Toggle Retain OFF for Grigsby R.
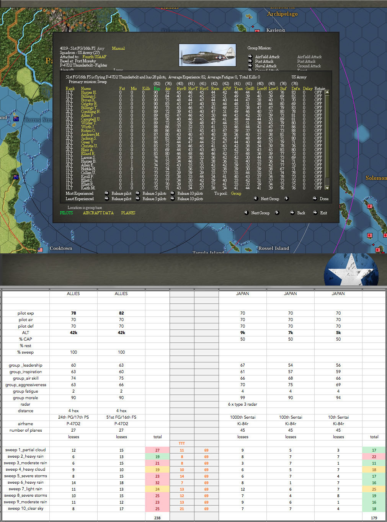Screen dimensions: 387x522 point(318,104)
